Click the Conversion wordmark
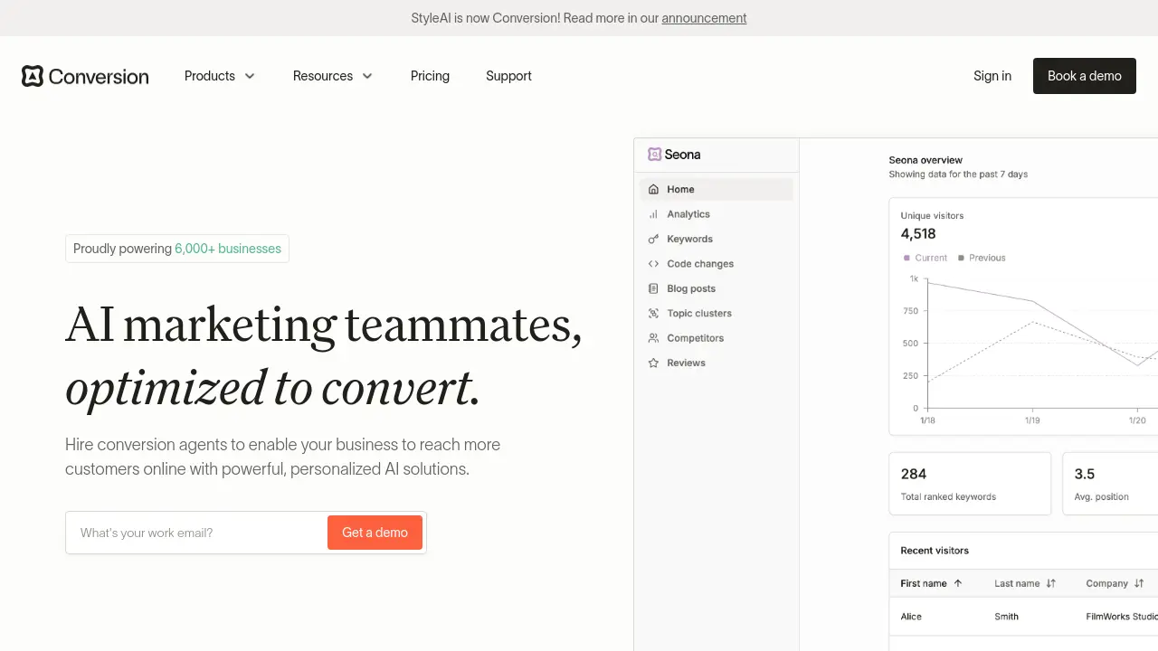1158x651 pixels. (x=99, y=77)
